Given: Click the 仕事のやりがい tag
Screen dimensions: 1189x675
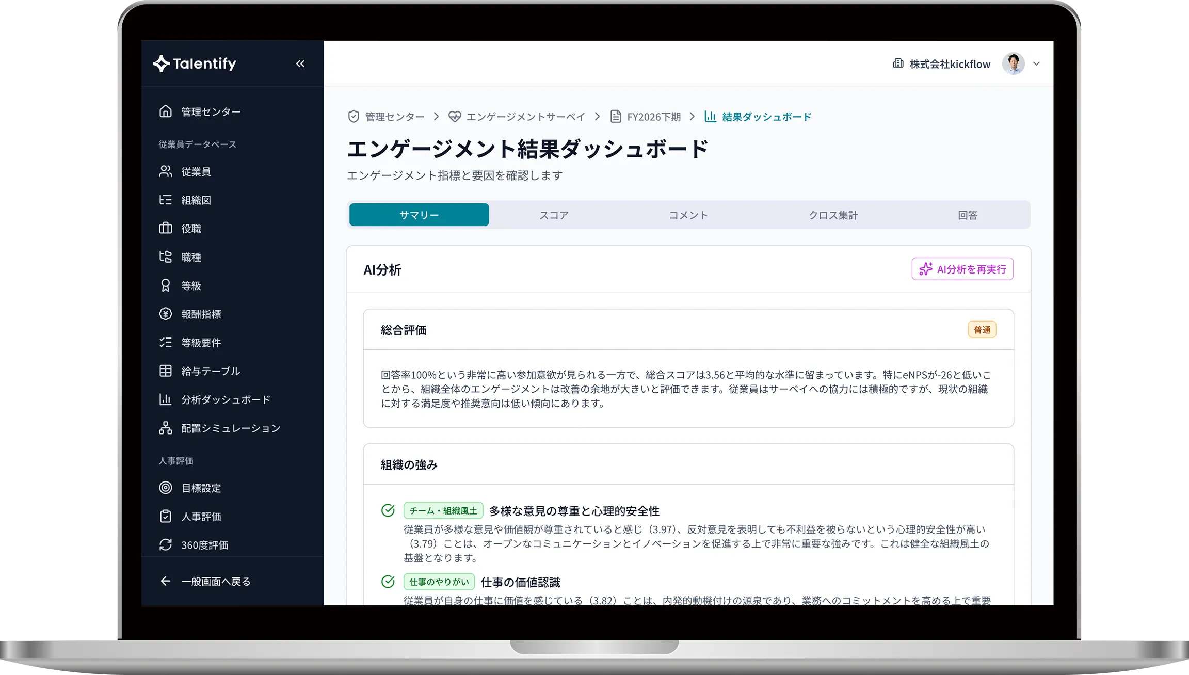Looking at the screenshot, I should tap(439, 582).
